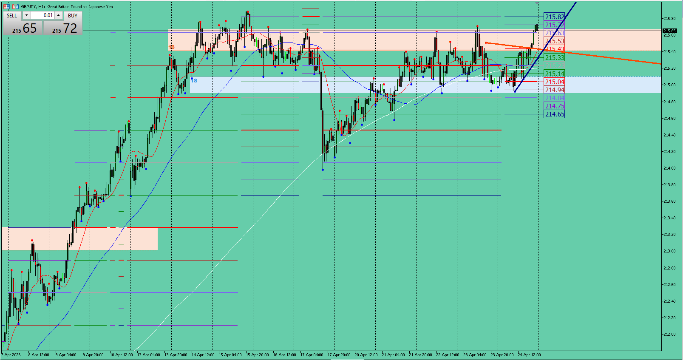Click the sell price tile showing 215 65
683x360 pixels.
tap(23, 28)
